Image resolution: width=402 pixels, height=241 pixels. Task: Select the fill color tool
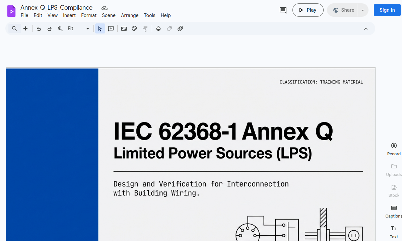(158, 28)
